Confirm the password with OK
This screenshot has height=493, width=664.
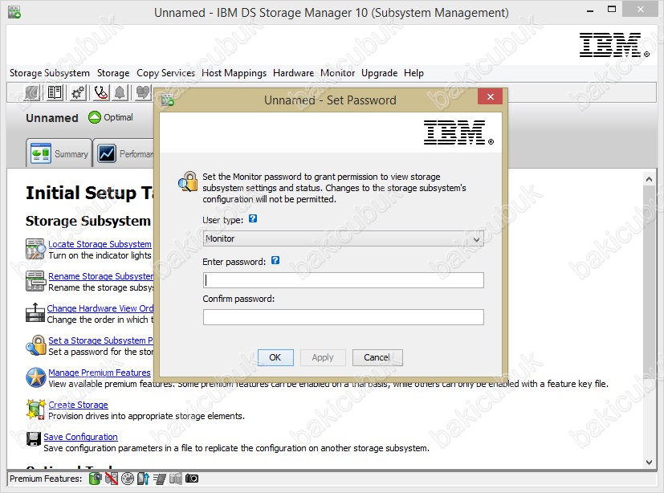275,357
